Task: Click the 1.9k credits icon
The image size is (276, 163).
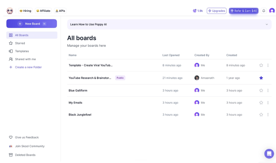Action: tap(194, 11)
